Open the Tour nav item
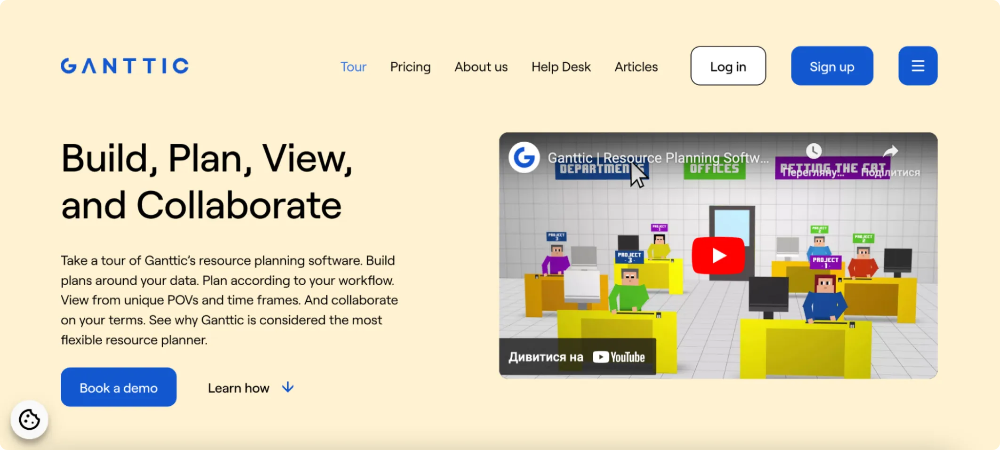This screenshot has height=450, width=1000. pyautogui.click(x=353, y=67)
